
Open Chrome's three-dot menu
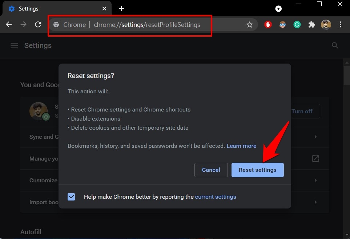click(341, 25)
